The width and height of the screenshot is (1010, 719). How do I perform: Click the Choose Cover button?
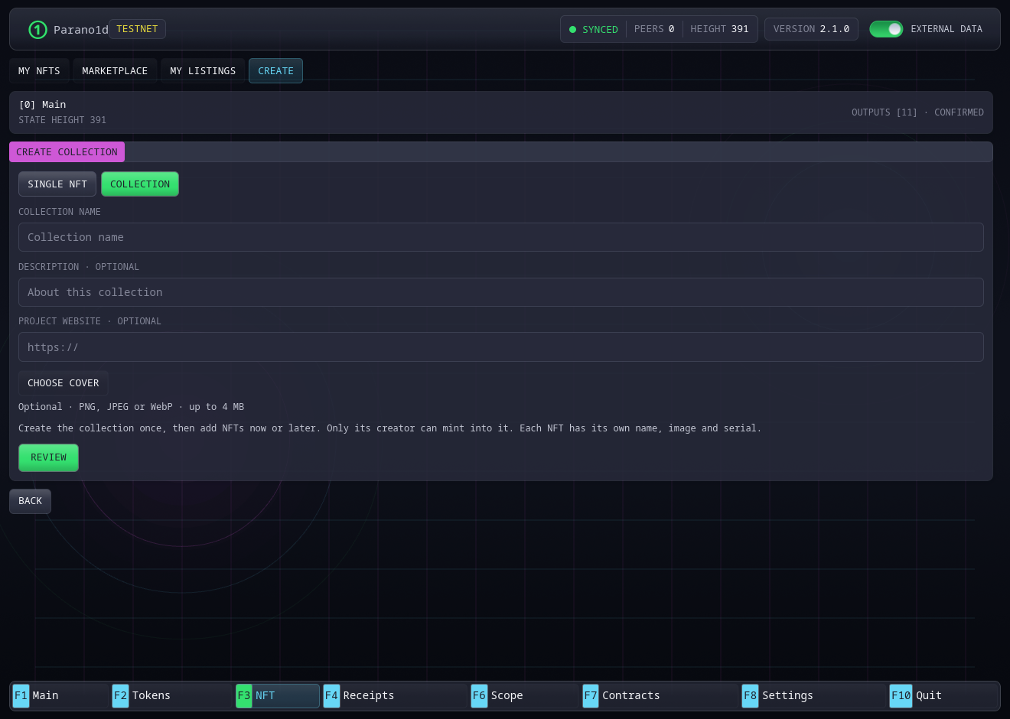[x=64, y=383]
